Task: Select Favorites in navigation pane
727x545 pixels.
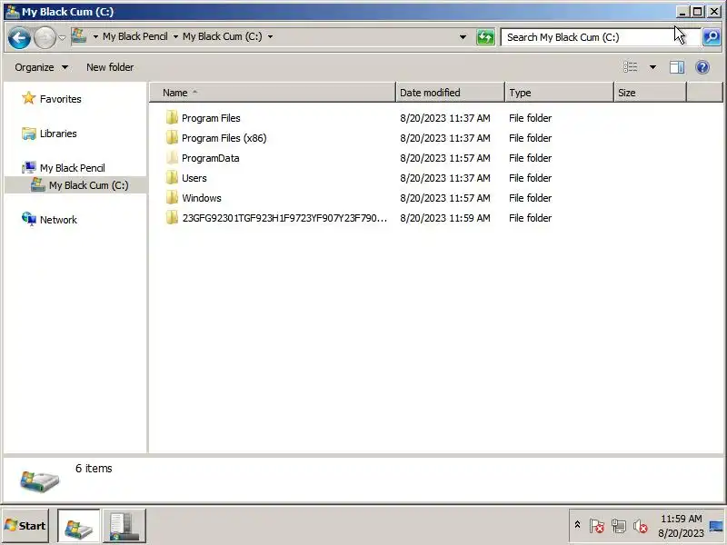Action: coord(60,99)
